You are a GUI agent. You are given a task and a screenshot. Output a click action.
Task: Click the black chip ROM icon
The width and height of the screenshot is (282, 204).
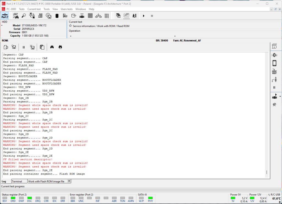(x=57, y=16)
